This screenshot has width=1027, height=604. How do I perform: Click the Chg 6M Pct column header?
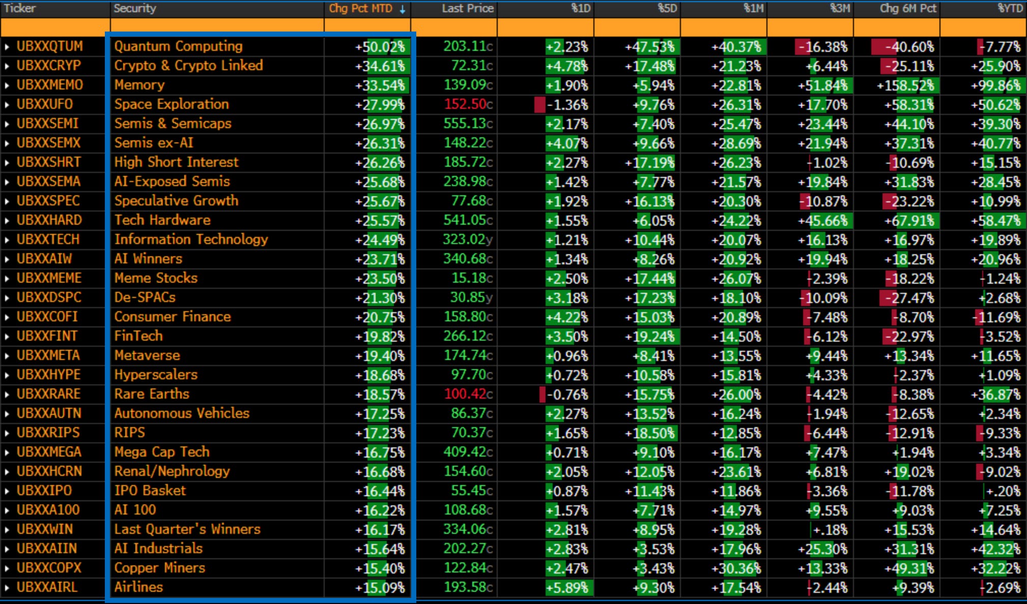[908, 9]
